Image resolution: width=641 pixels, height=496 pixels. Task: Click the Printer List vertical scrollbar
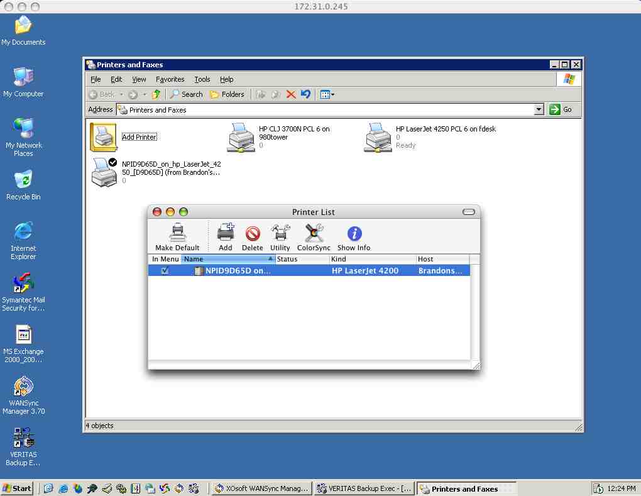474,312
